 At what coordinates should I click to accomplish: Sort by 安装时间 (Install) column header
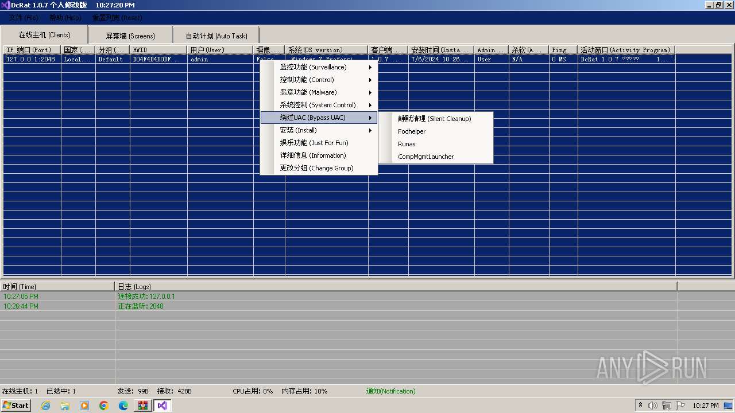pos(442,50)
